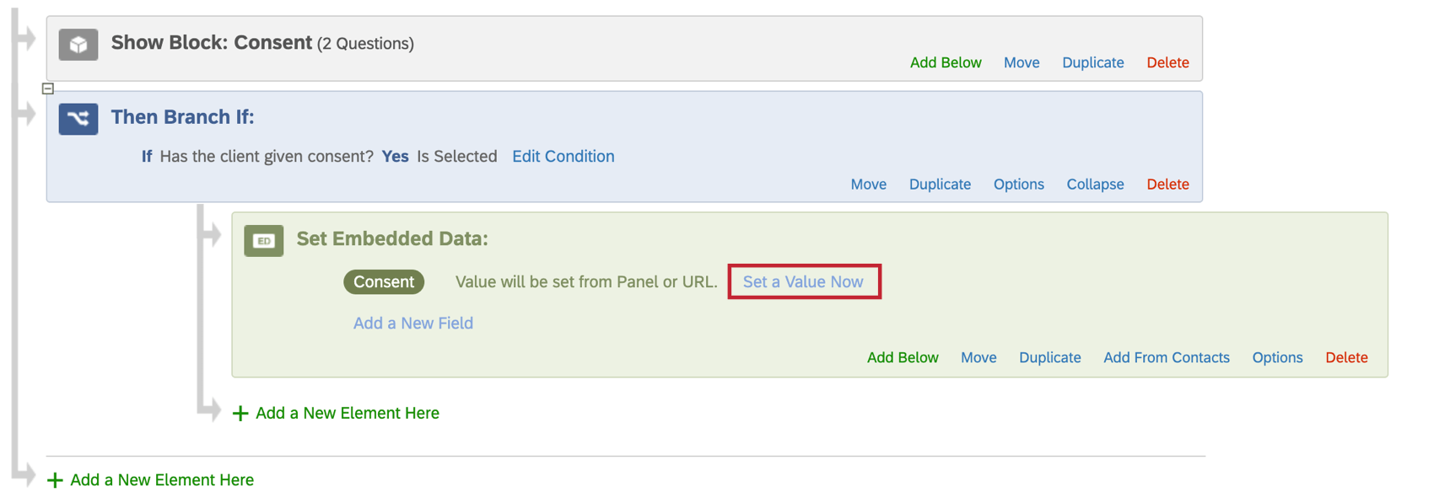This screenshot has height=492, width=1434.
Task: Open Options for the branch element
Action: 1018,184
